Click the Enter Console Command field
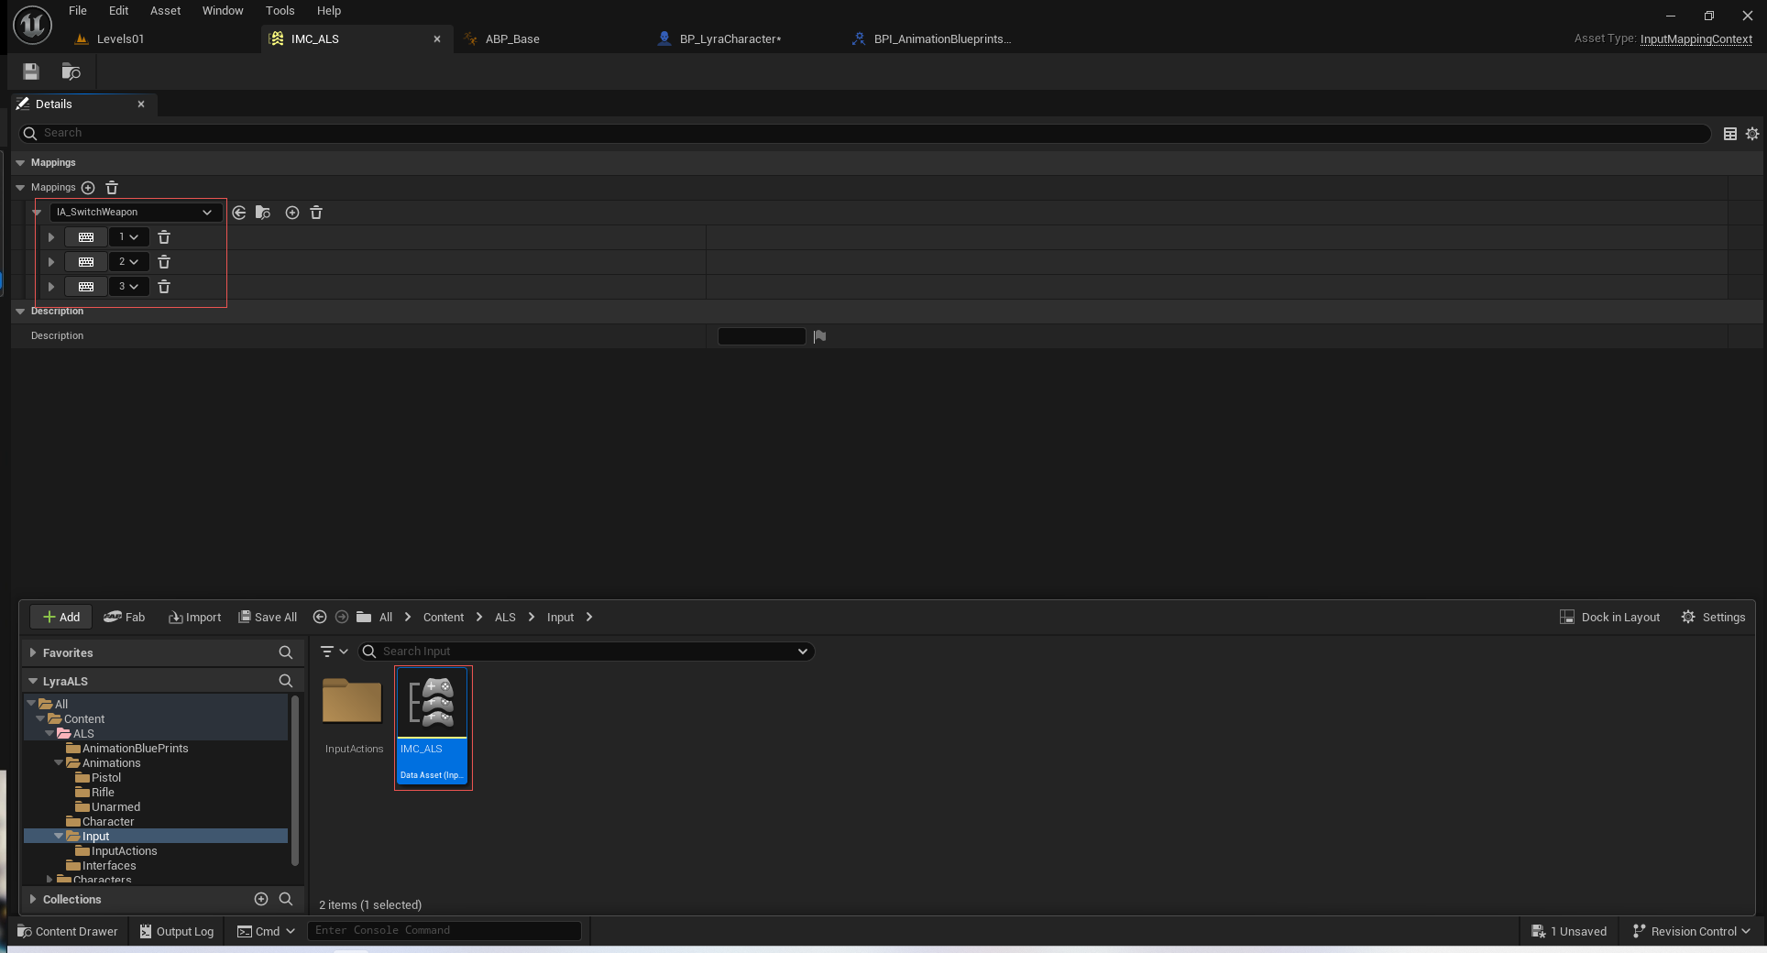This screenshot has height=953, width=1767. pos(444,930)
